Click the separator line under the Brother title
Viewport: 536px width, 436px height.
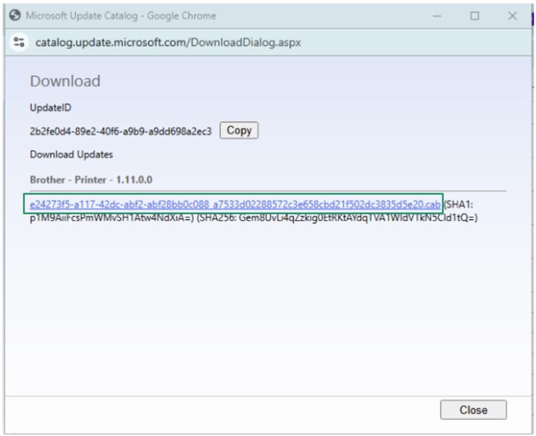(268, 191)
